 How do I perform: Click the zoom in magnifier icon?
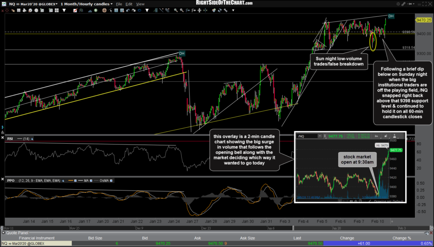click(x=176, y=10)
